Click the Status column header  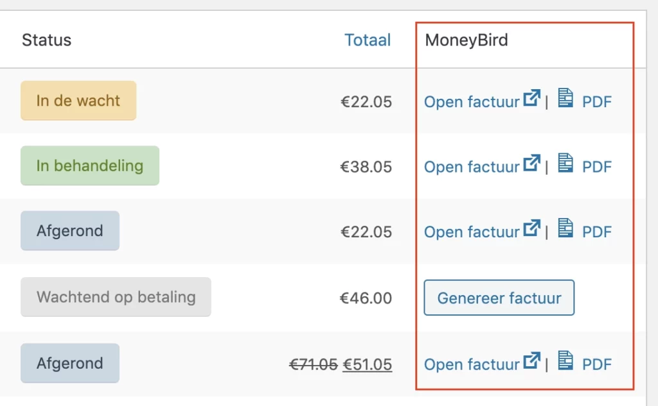pos(46,40)
